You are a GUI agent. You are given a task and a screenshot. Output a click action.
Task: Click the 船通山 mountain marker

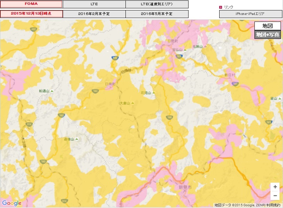[x=52, y=91]
